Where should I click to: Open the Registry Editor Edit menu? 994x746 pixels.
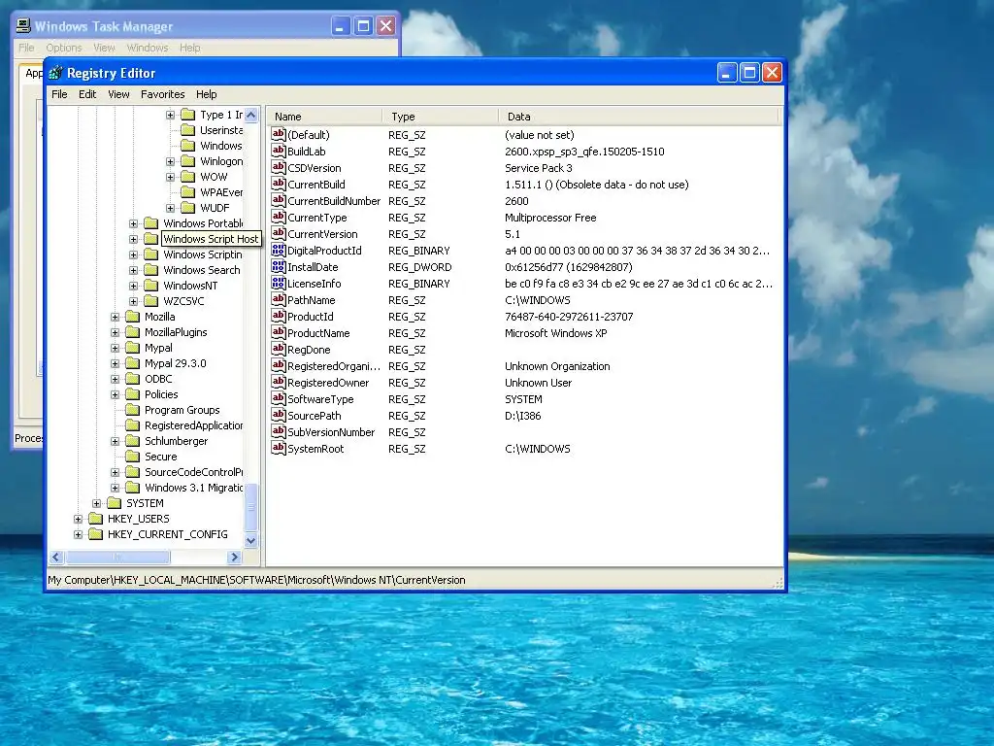(87, 94)
